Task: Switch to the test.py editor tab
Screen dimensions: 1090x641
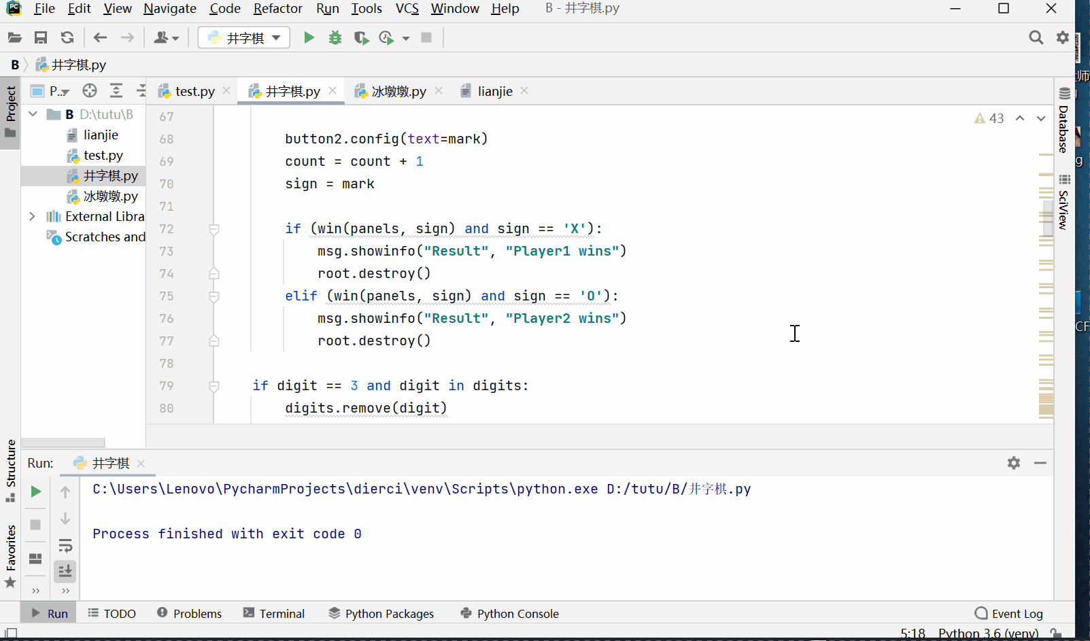Action: (x=194, y=91)
